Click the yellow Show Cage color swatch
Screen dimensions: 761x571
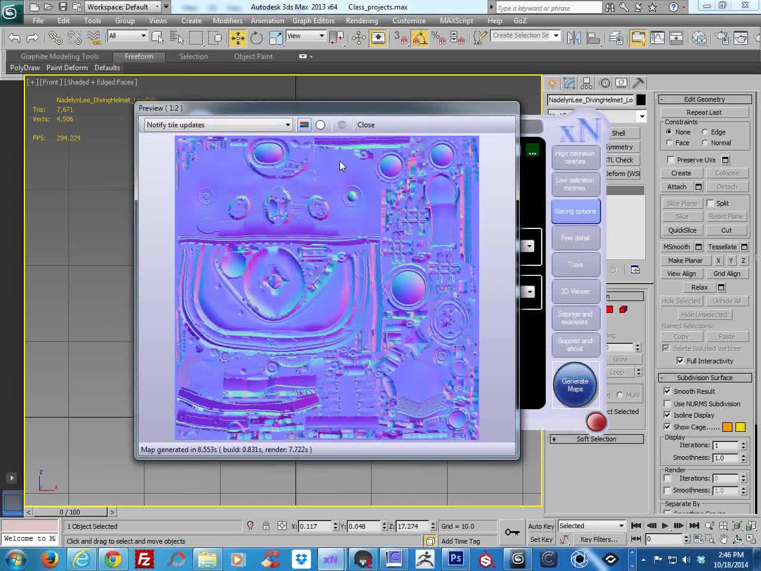pos(740,427)
